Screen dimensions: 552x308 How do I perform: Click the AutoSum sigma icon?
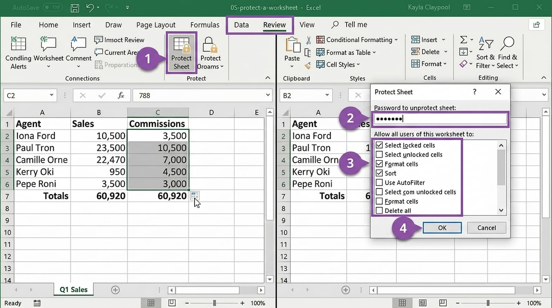[x=464, y=40]
